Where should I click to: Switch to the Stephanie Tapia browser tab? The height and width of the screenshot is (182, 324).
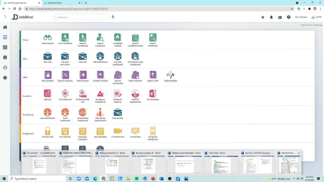click(x=60, y=3)
